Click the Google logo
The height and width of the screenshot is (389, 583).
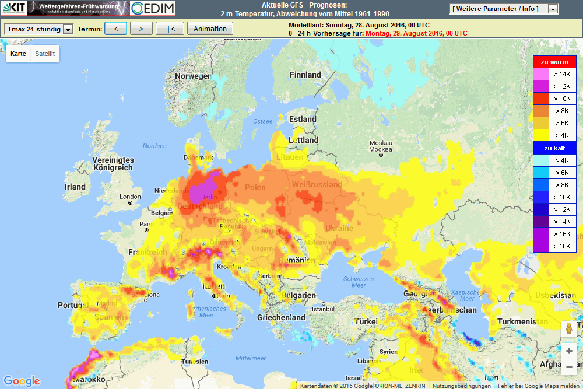point(22,381)
